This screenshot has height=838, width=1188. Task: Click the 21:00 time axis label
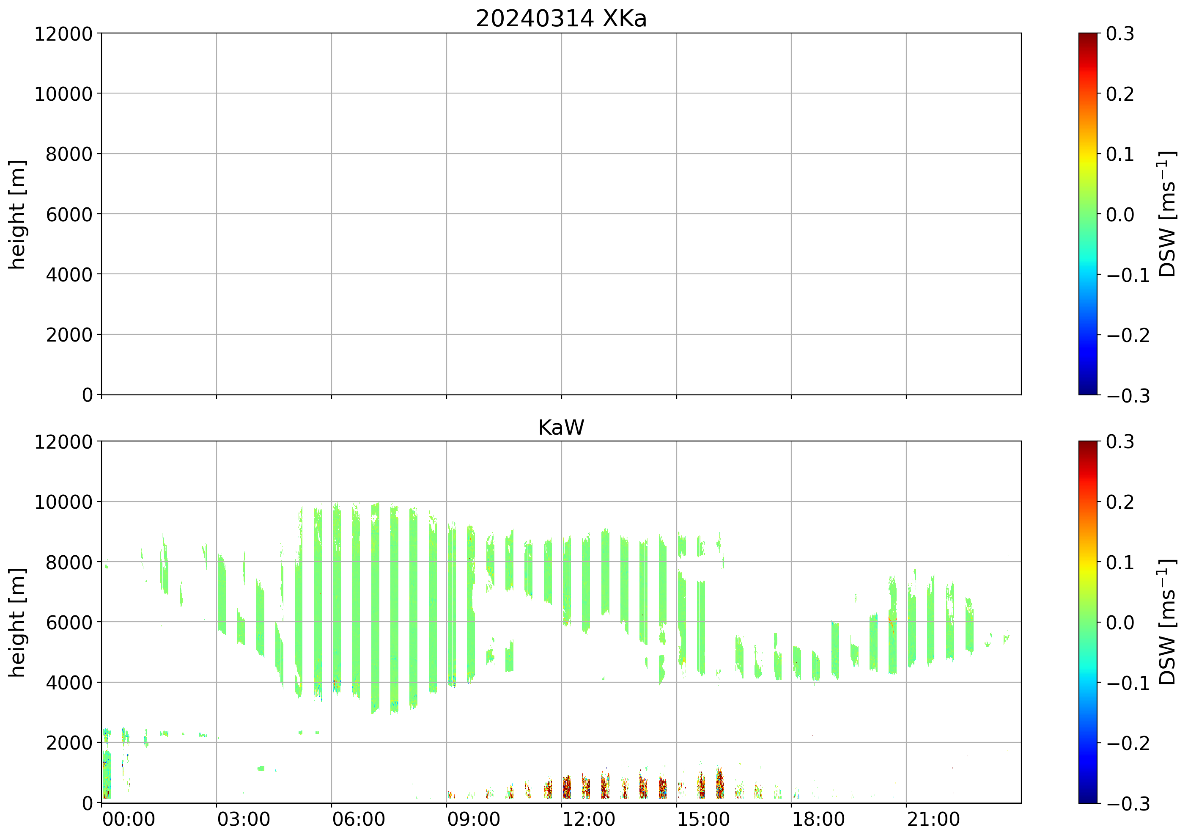[x=933, y=820]
